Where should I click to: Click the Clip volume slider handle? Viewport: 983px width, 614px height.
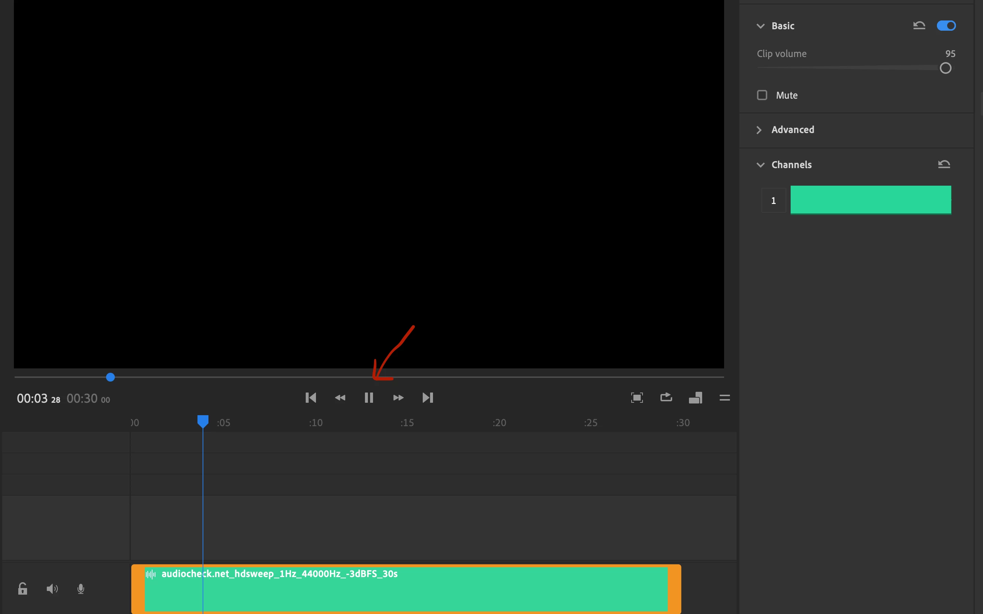tap(945, 68)
